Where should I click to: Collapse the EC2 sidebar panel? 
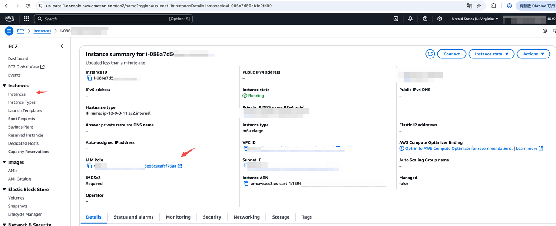click(62, 46)
